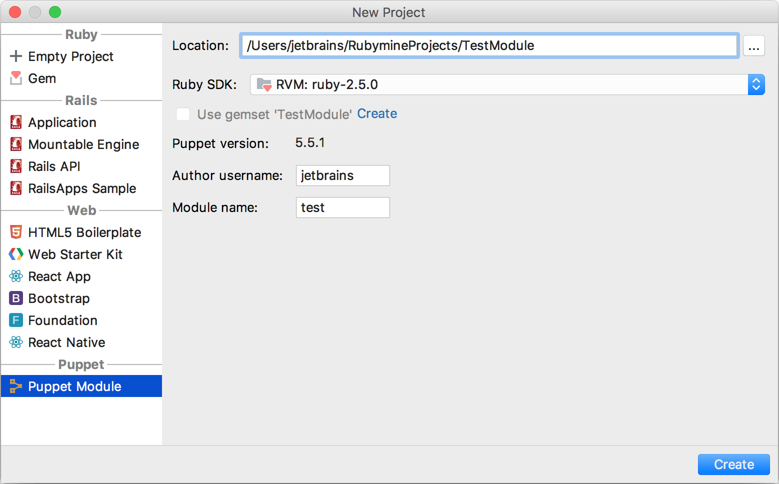779x484 pixels.
Task: Click the Rails Application icon
Action: point(15,122)
